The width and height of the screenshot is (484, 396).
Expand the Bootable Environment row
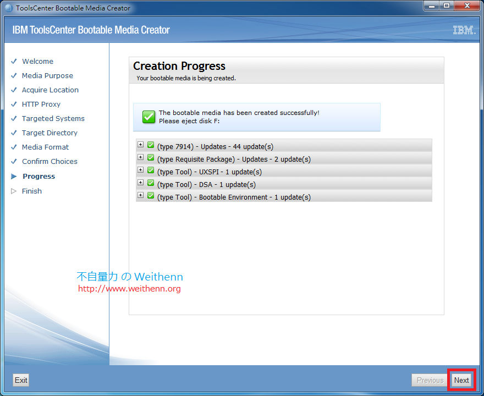coord(140,195)
